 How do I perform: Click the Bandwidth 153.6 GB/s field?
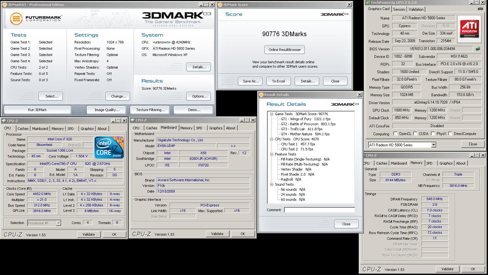(x=465, y=95)
